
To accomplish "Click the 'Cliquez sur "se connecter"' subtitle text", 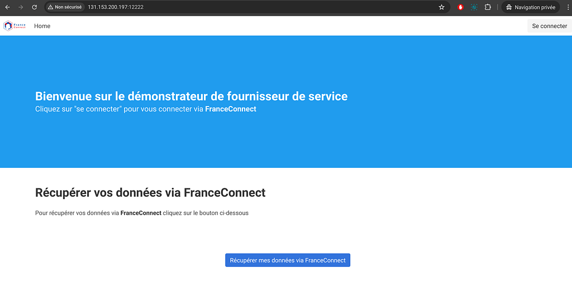I will 146,109.
